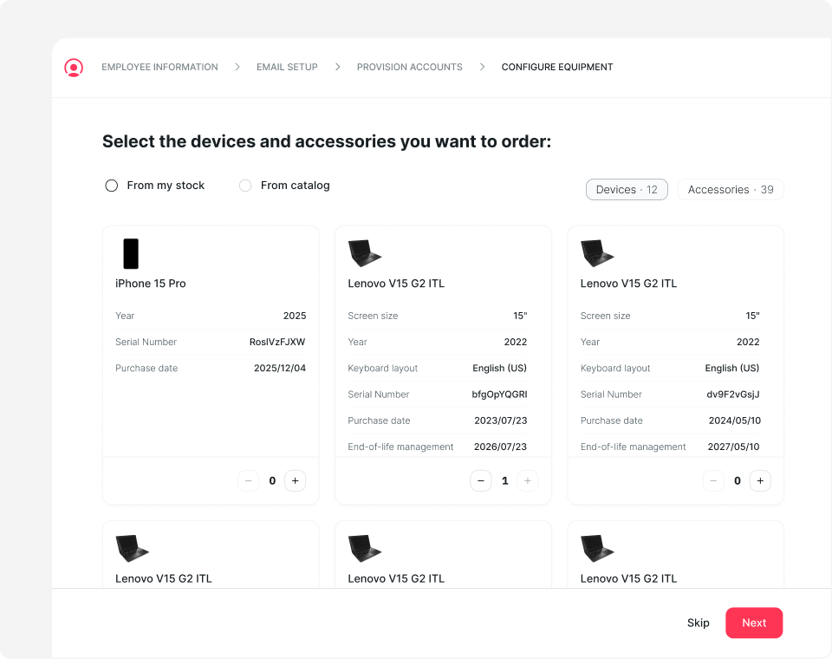Image resolution: width=832 pixels, height=659 pixels.
Task: Click the Configure Equipment breadcrumb step
Action: (557, 67)
